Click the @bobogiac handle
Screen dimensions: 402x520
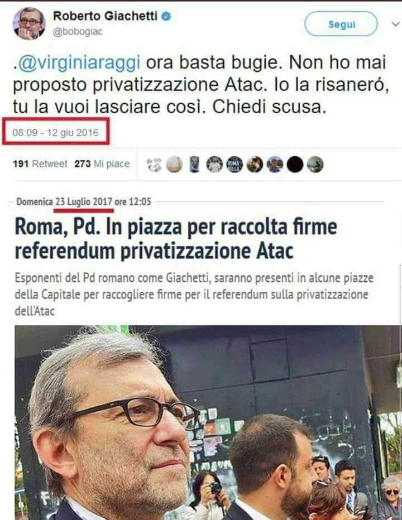[78, 31]
